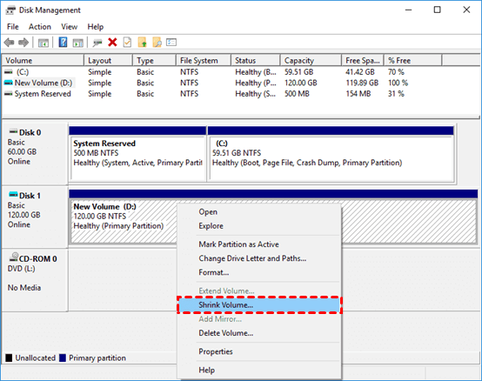Open the View menu

[x=69, y=27]
